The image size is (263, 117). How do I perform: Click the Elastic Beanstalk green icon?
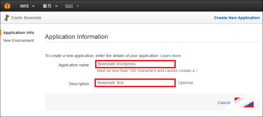point(7,18)
